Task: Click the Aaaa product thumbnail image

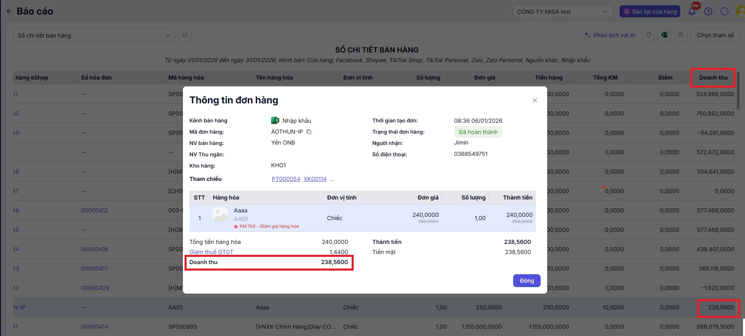Action: (220, 214)
